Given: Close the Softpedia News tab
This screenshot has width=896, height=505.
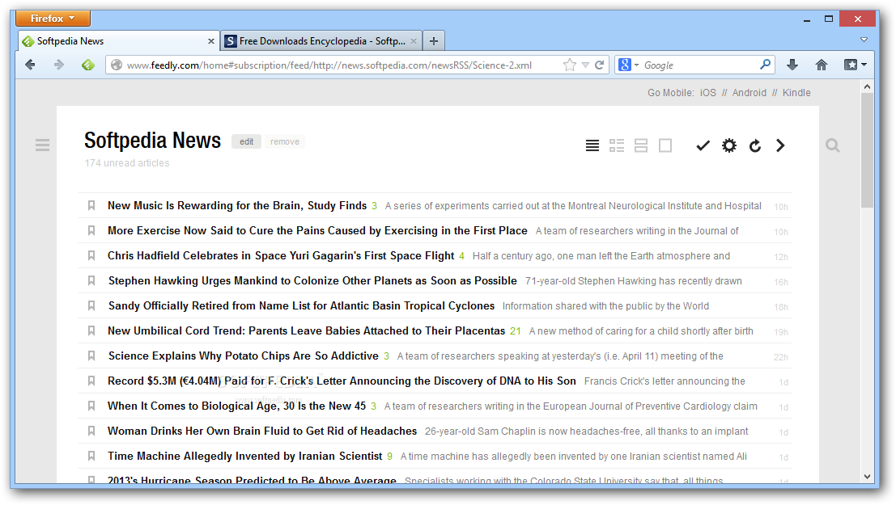Looking at the screenshot, I should (x=211, y=41).
